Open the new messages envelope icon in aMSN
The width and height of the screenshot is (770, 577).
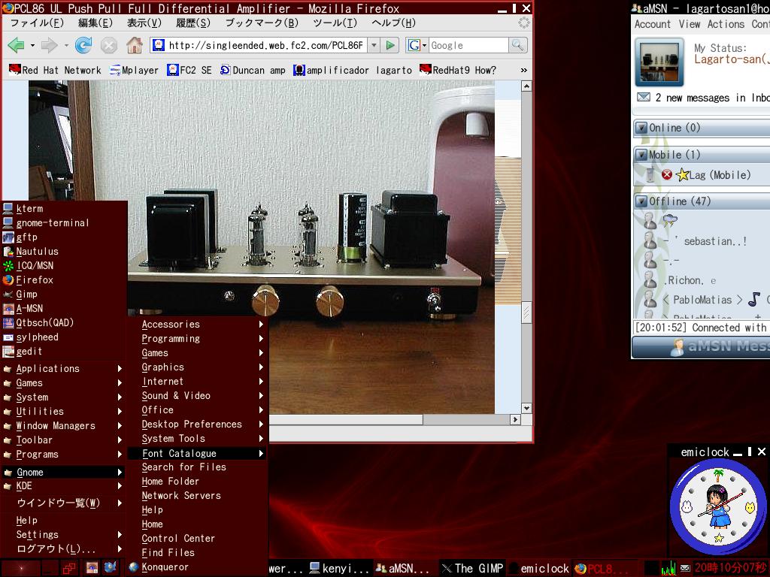[x=643, y=98]
